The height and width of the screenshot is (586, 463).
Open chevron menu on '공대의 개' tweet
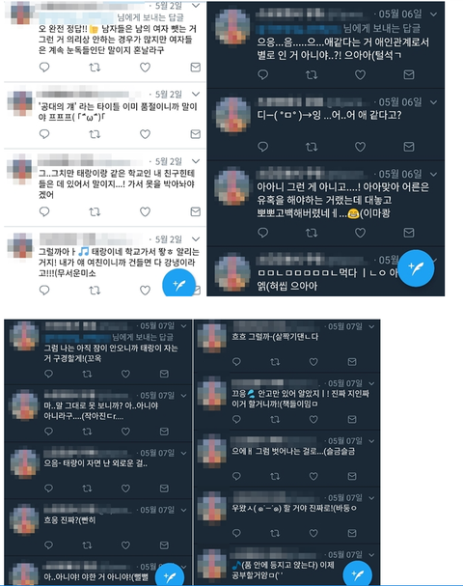[x=196, y=94]
